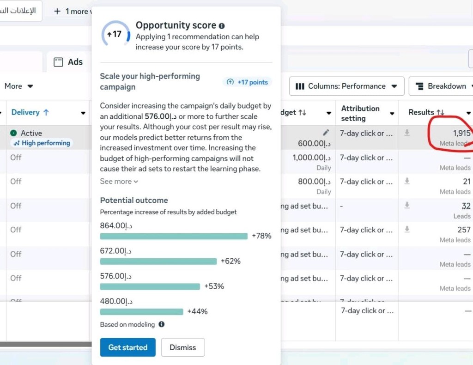
Task: Click download icon beside 257 results
Action: coord(407,230)
